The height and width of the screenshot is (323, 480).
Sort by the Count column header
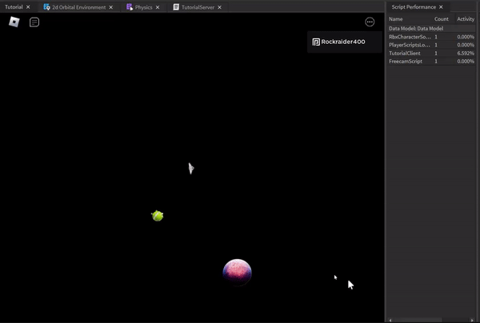pyautogui.click(x=441, y=19)
